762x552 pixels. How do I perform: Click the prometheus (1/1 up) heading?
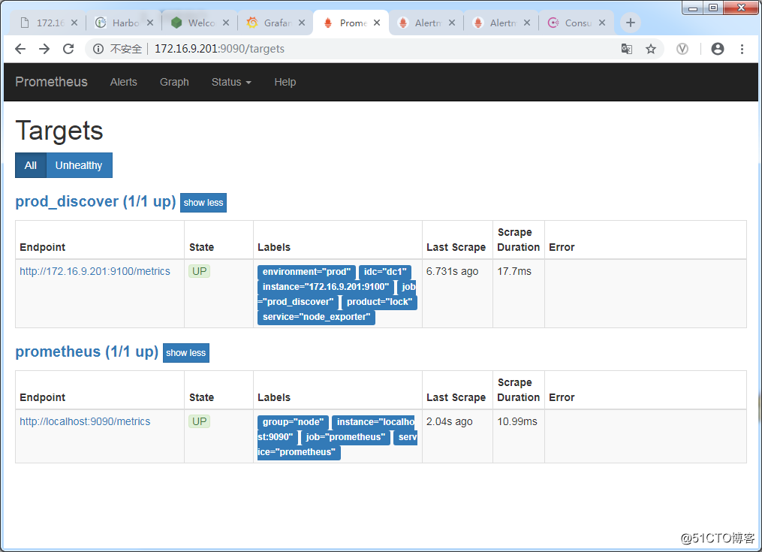click(x=86, y=351)
